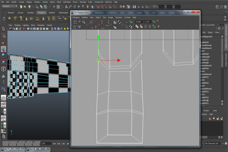Viewport: 228px width, 152px height.
Task: Click the No Character Set field
Action: coord(212,143)
